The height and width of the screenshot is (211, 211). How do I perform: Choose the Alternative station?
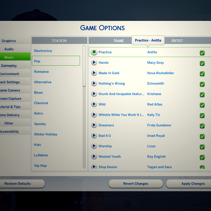tap(56, 82)
